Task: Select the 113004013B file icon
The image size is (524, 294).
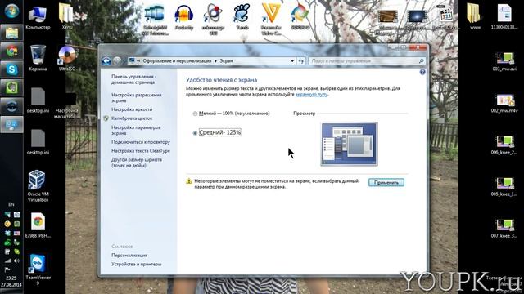Action: pos(504,16)
